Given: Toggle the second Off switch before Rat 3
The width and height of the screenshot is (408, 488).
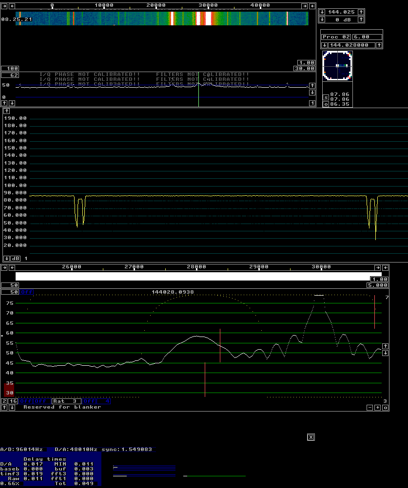Looking at the screenshot, I should pyautogui.click(x=41, y=401).
